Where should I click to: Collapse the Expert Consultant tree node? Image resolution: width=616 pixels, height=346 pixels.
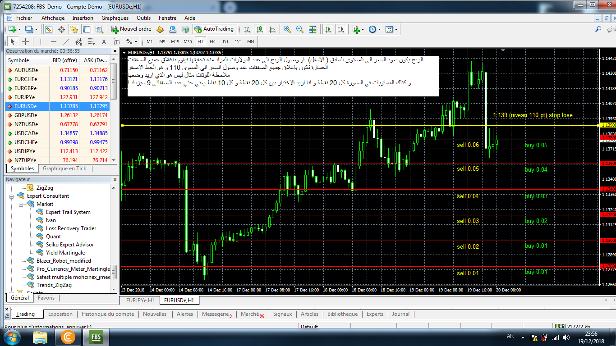(x=11, y=196)
